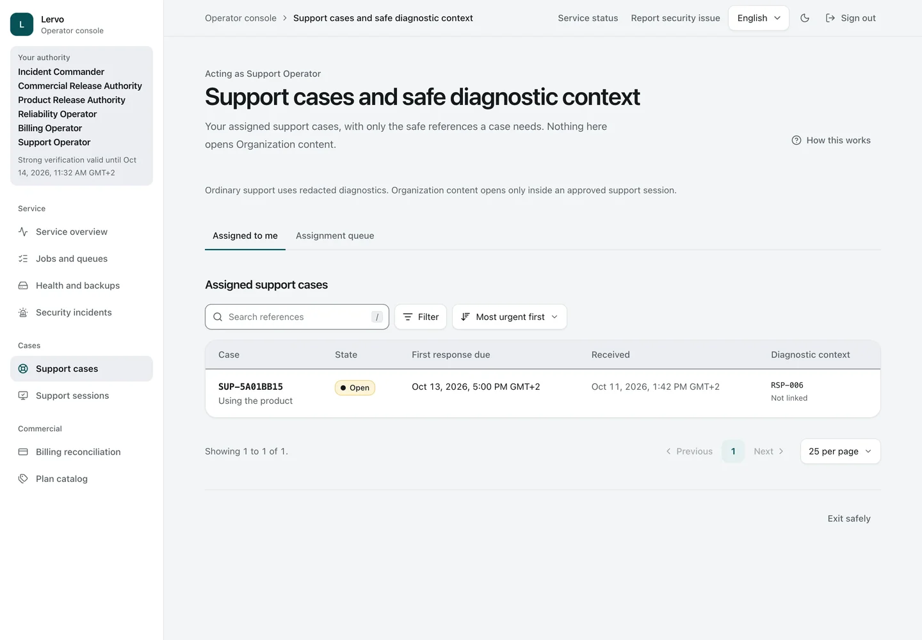Click the Lervo logo badge
The image size is (922, 640).
[x=22, y=24]
